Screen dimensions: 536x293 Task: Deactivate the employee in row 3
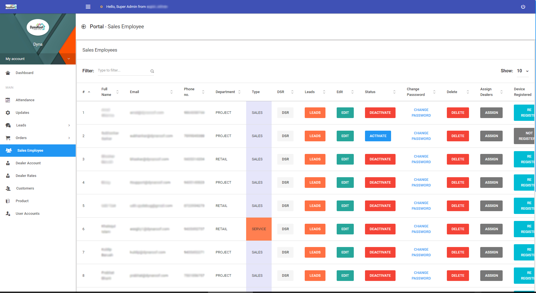380,159
